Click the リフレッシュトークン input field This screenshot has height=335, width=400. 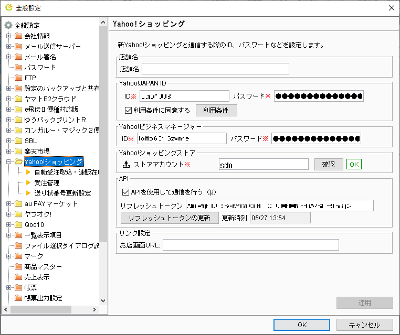[x=280, y=206]
